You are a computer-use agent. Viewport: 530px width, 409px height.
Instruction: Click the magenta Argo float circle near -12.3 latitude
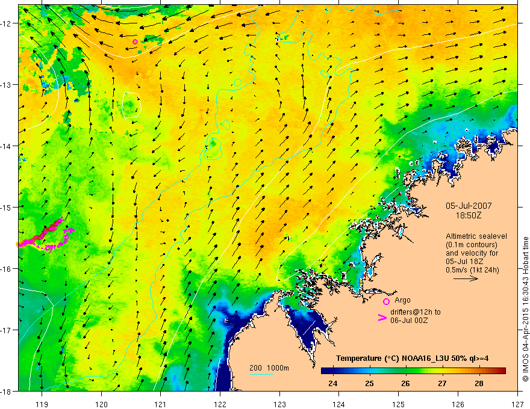(x=135, y=42)
